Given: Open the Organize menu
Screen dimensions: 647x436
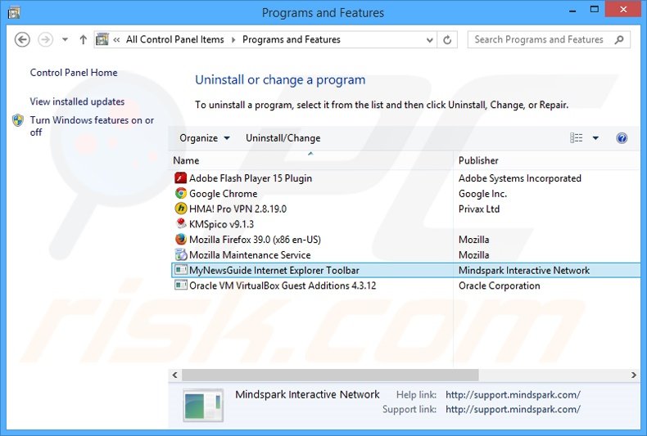Looking at the screenshot, I should pos(205,138).
